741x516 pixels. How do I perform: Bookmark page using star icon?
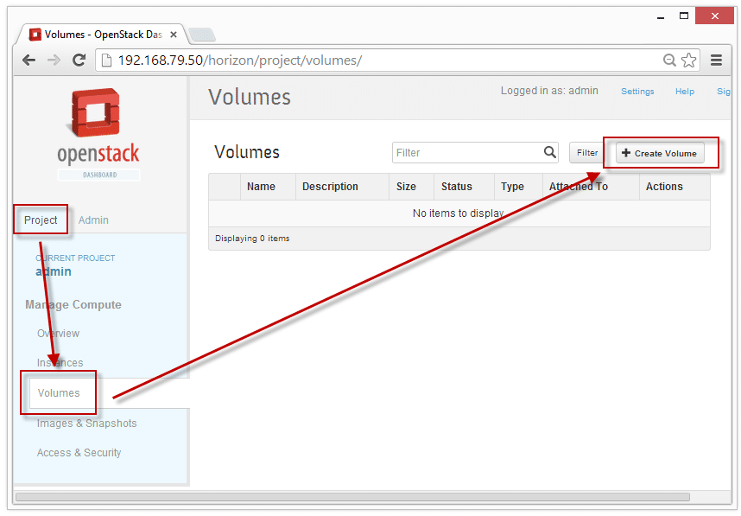688,61
